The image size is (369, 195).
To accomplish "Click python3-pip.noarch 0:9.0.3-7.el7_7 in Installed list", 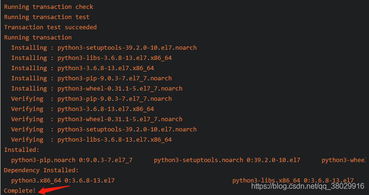I will [x=72, y=160].
